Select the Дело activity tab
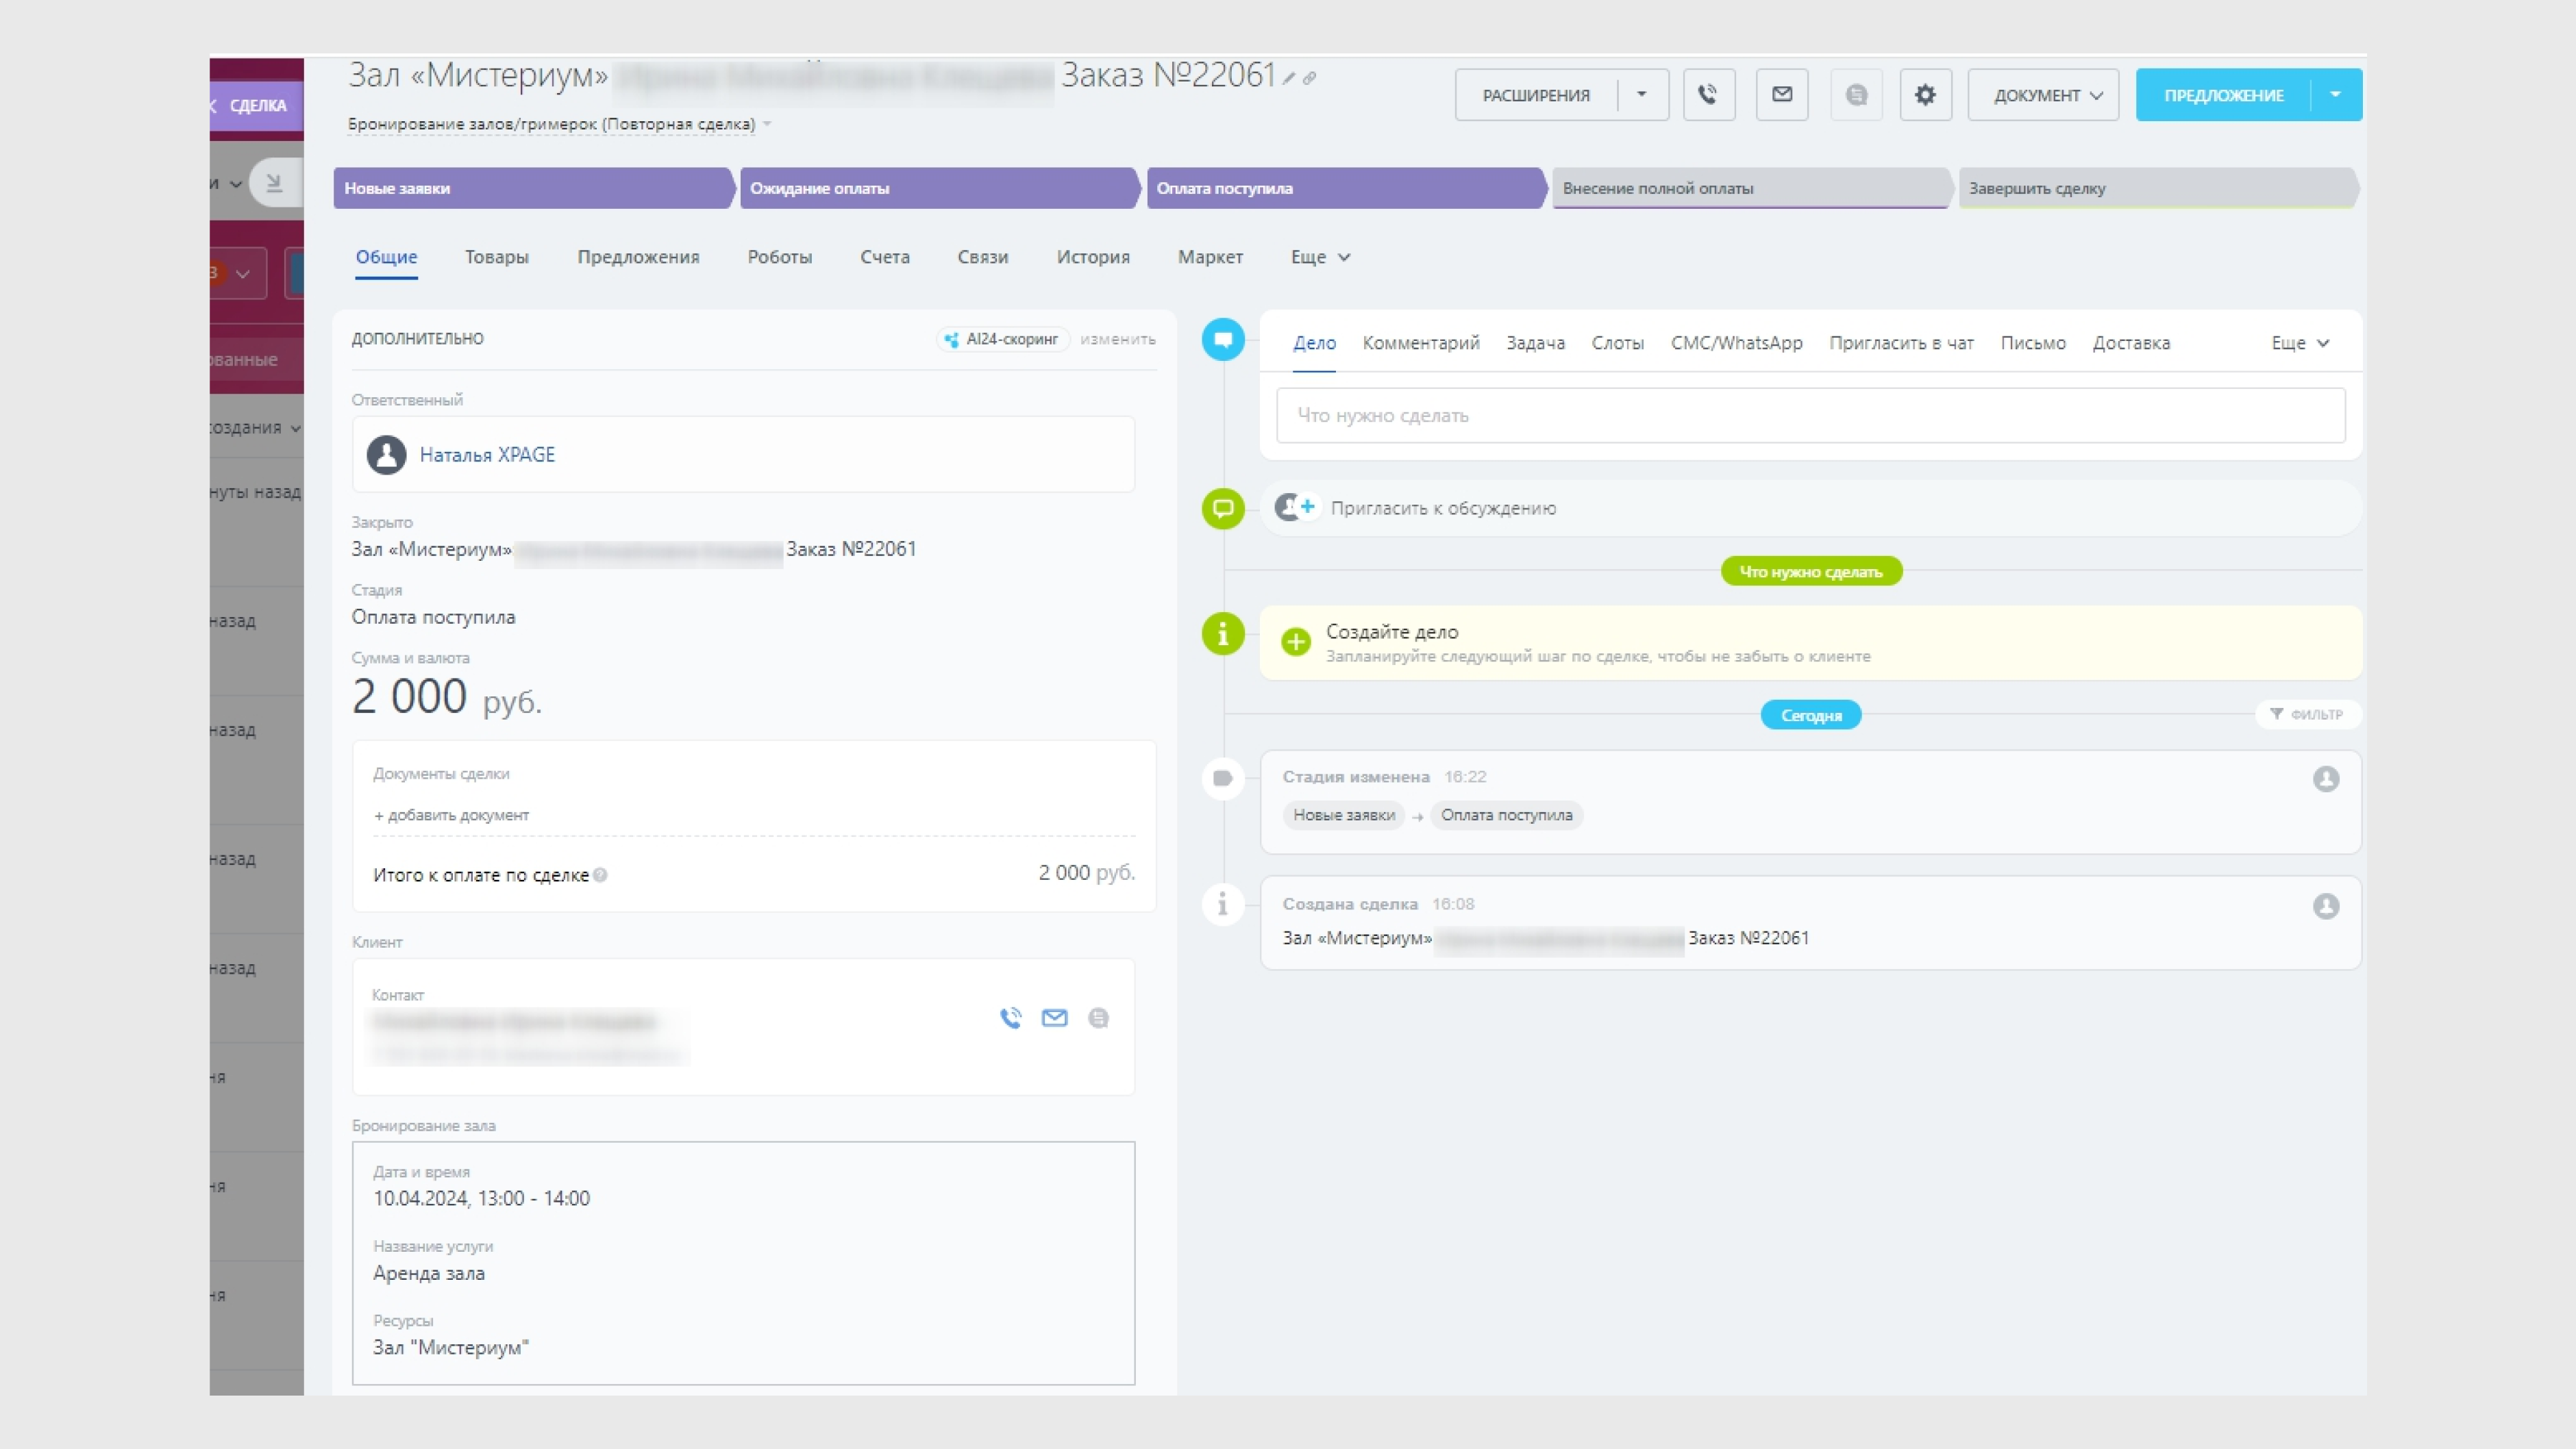Screen dimensions: 2576x1449 pyautogui.click(x=1314, y=344)
